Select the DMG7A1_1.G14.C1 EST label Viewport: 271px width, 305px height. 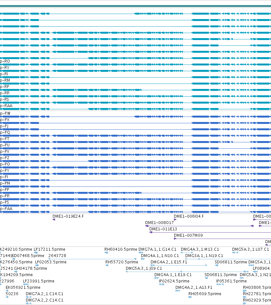click(x=157, y=249)
